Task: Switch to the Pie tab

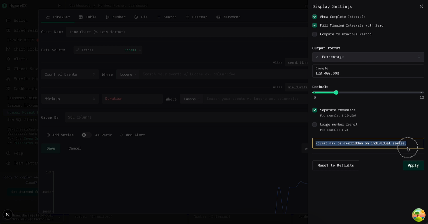Action: click(x=141, y=17)
